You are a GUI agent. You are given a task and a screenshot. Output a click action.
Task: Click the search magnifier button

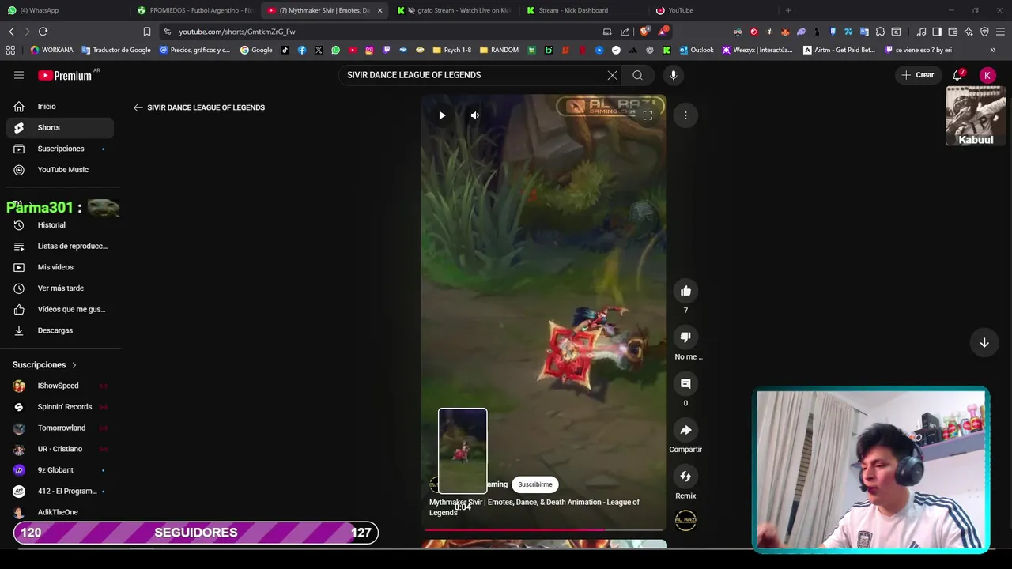tap(637, 75)
